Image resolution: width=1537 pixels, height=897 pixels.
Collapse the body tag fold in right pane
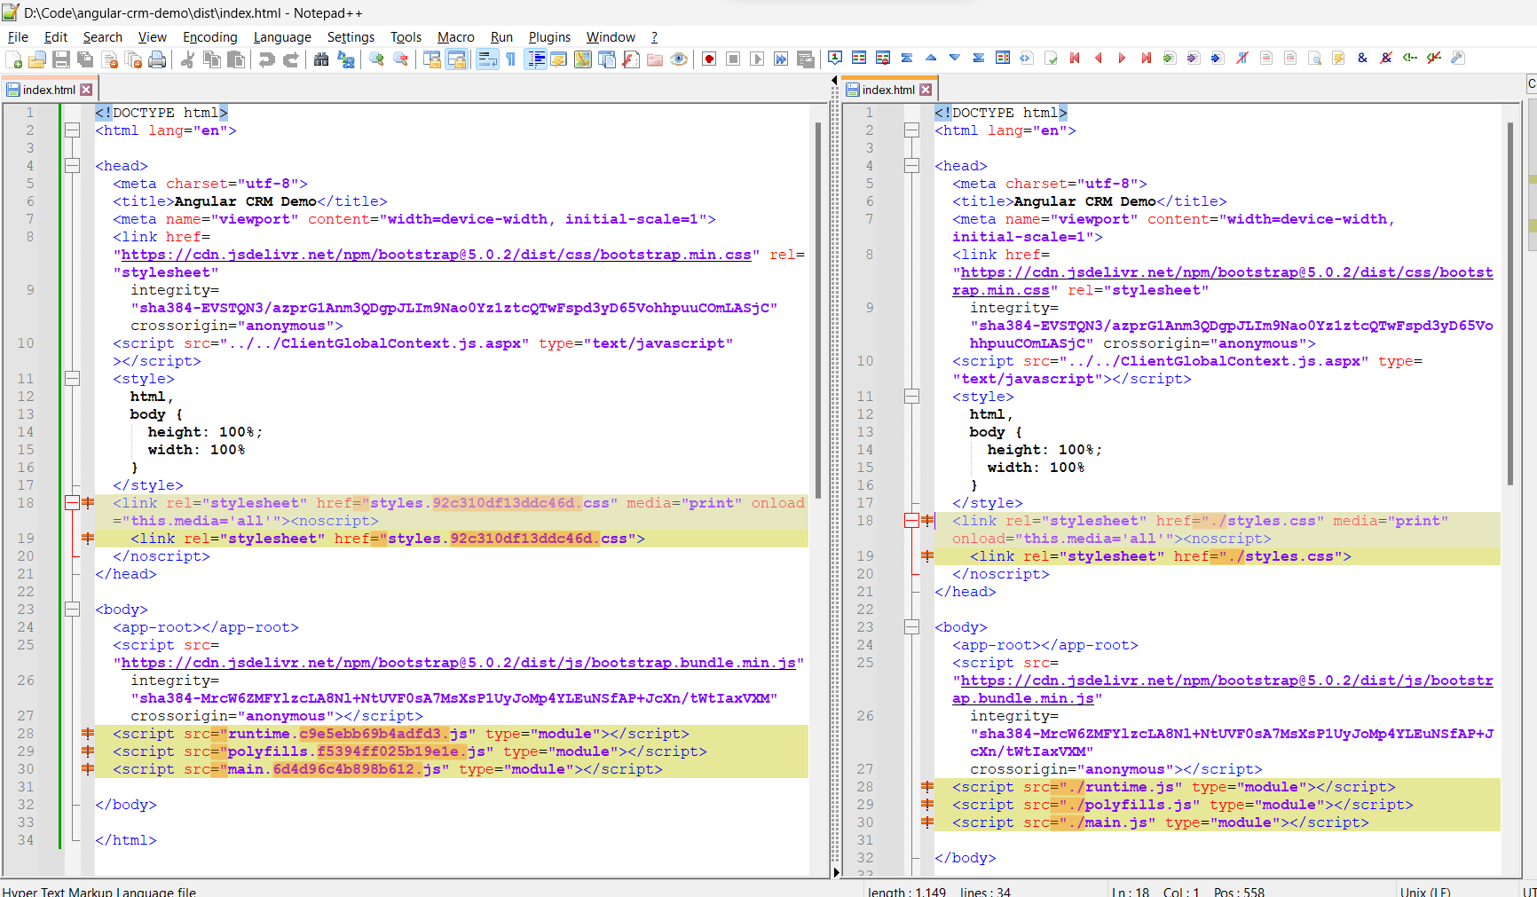[x=911, y=627]
